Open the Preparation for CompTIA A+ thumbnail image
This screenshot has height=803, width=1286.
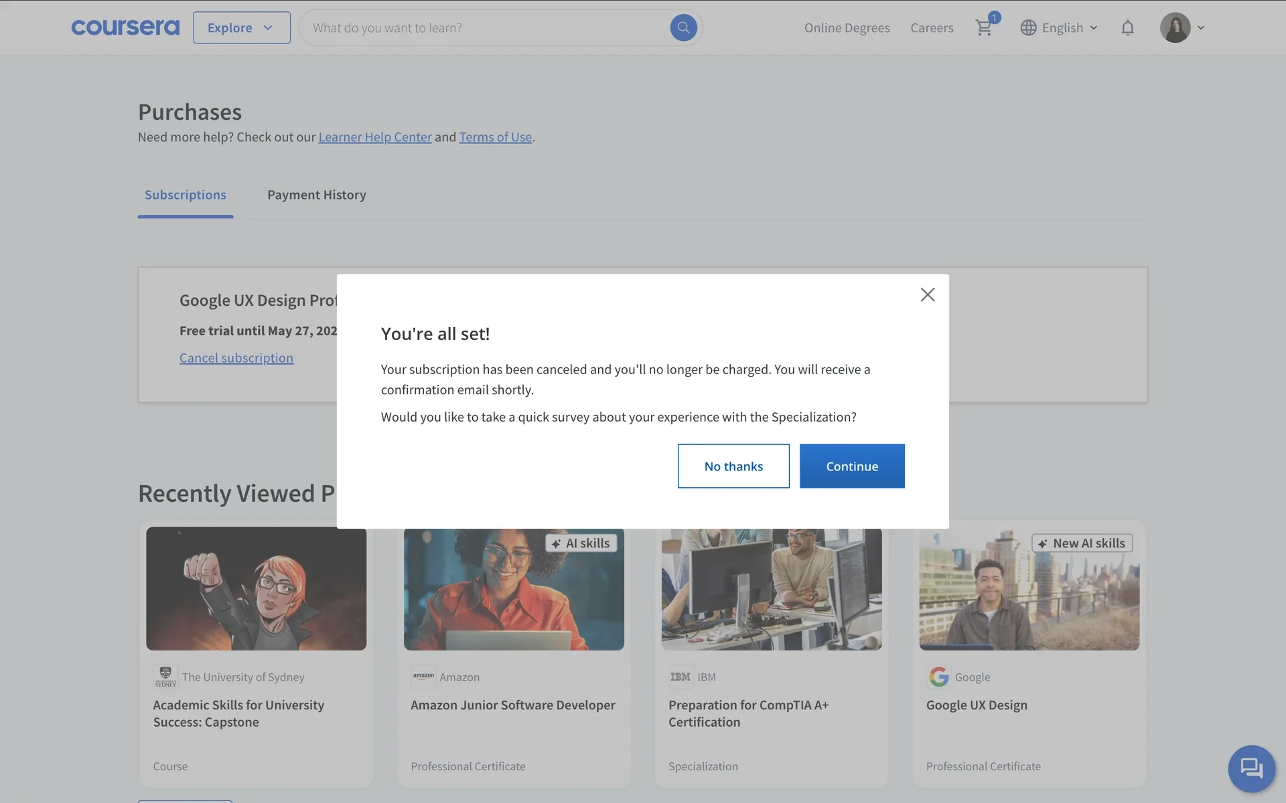click(772, 590)
